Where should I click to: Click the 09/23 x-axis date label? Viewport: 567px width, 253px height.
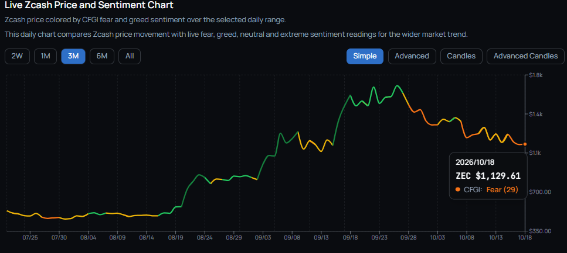pos(379,238)
